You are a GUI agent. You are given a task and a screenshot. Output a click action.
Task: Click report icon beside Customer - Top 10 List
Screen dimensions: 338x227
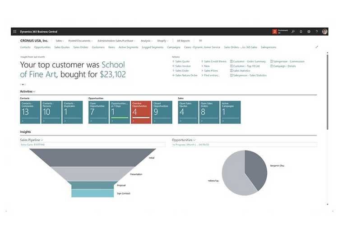(x=231, y=66)
